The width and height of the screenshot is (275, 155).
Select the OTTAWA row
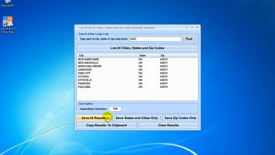click(x=137, y=77)
